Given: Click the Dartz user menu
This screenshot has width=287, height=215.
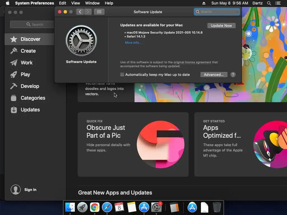Looking at the screenshot, I should point(258,3).
